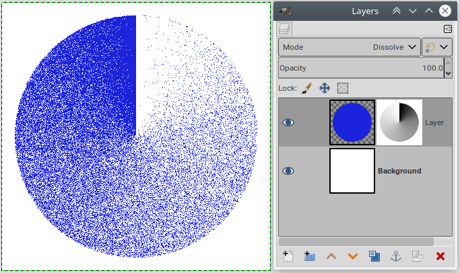Add a layer mask icon
The height and width of the screenshot is (273, 460).
coord(417,256)
